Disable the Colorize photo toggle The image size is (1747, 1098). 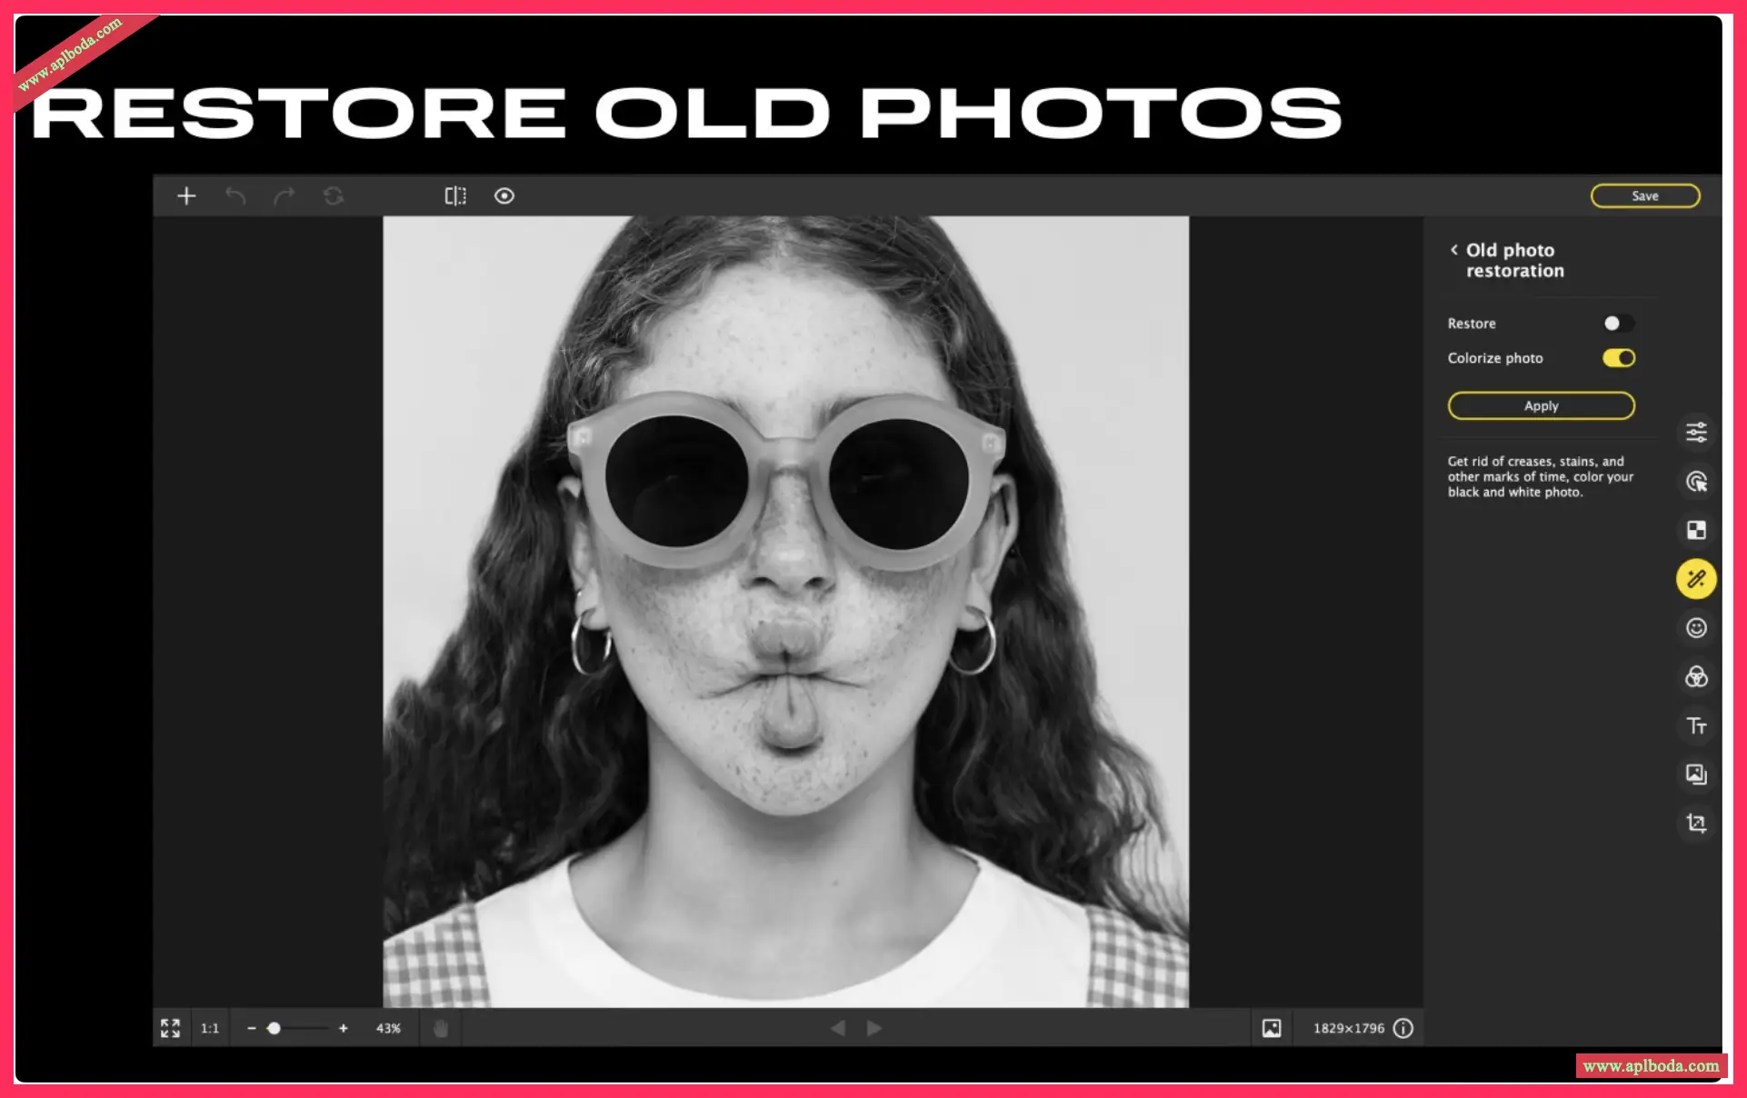click(x=1618, y=358)
